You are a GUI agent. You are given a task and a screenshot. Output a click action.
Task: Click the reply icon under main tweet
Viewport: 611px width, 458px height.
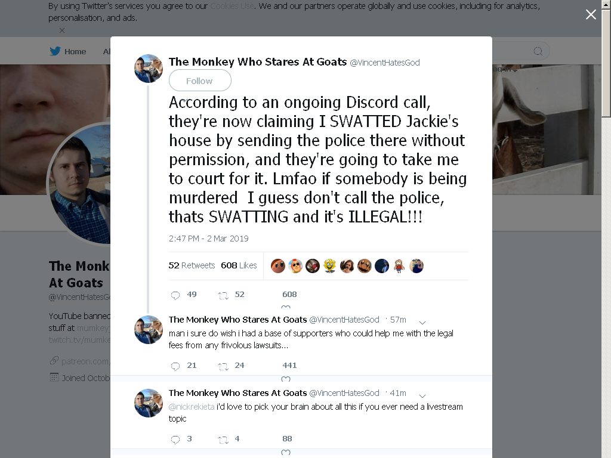tap(175, 295)
